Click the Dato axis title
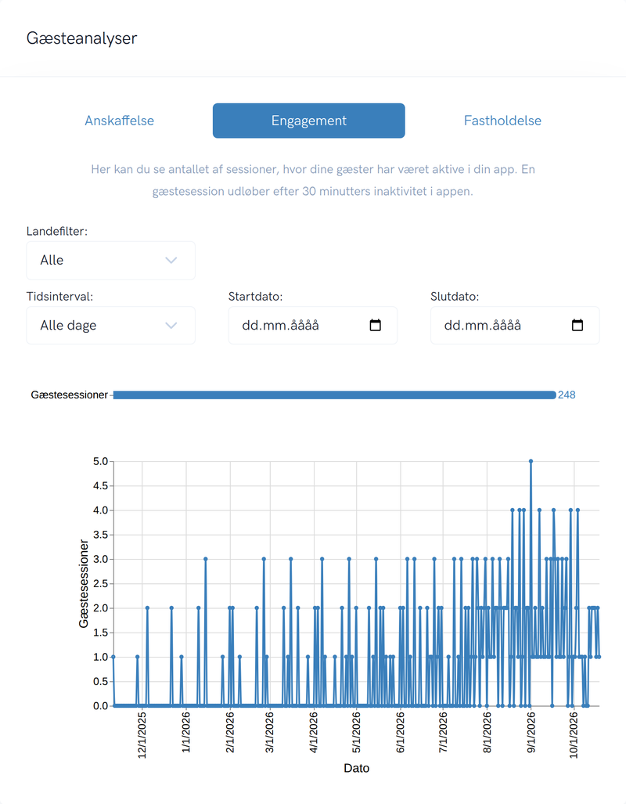 click(356, 768)
